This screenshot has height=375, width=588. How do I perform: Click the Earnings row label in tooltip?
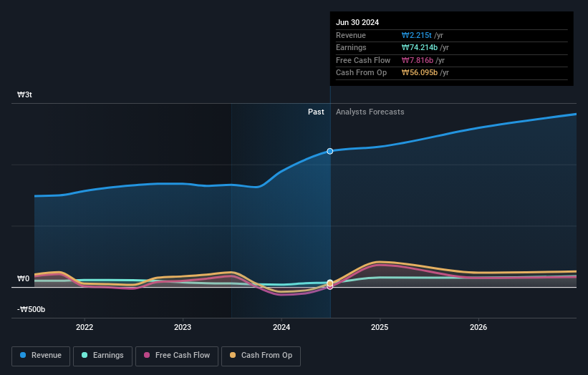(x=351, y=47)
